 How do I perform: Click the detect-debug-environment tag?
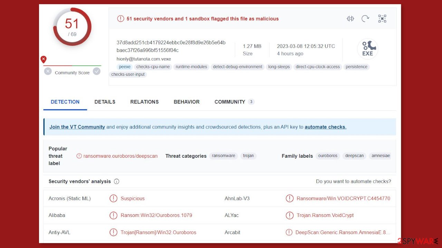[238, 67]
